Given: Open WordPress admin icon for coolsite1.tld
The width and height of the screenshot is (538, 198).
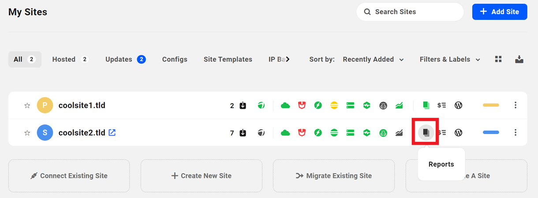Looking at the screenshot, I should point(459,105).
